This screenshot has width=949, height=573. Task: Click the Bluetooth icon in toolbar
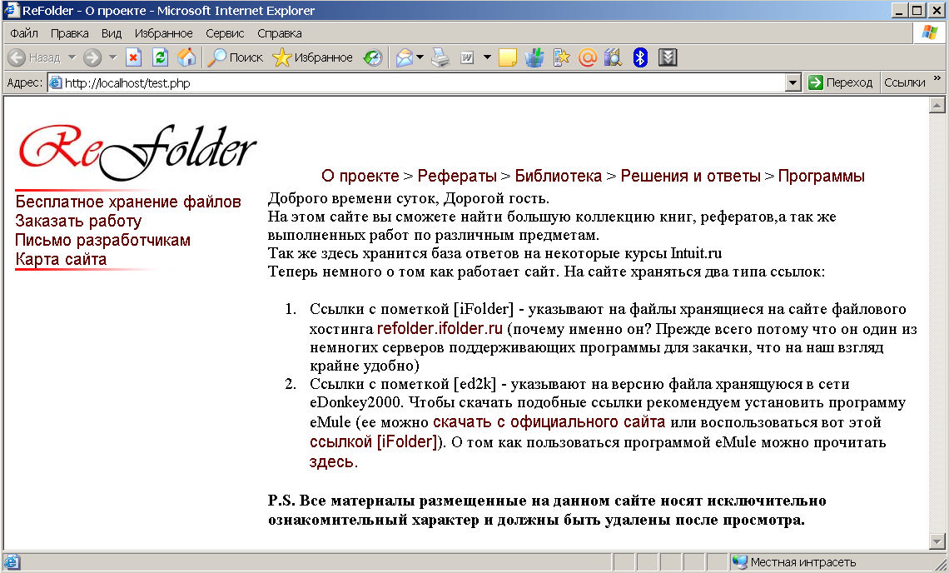(640, 57)
